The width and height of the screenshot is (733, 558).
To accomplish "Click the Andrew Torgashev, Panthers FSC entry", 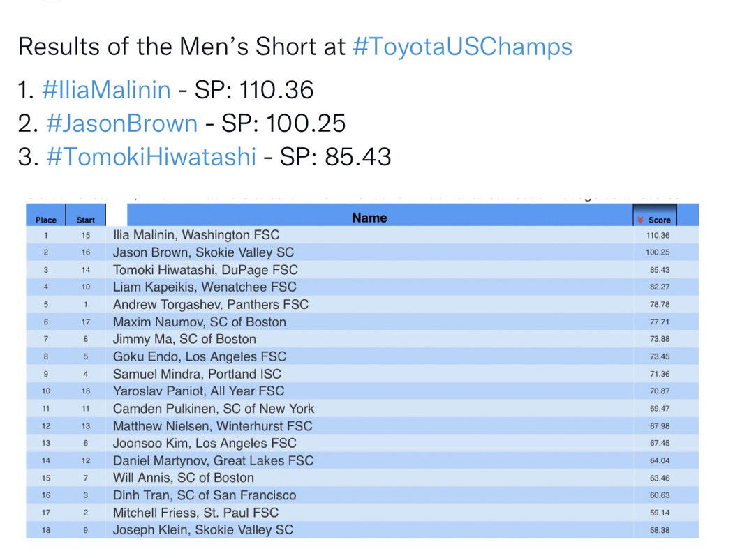I will (x=210, y=304).
